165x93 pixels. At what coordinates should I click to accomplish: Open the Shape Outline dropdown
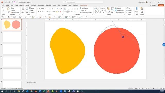click(120, 10)
